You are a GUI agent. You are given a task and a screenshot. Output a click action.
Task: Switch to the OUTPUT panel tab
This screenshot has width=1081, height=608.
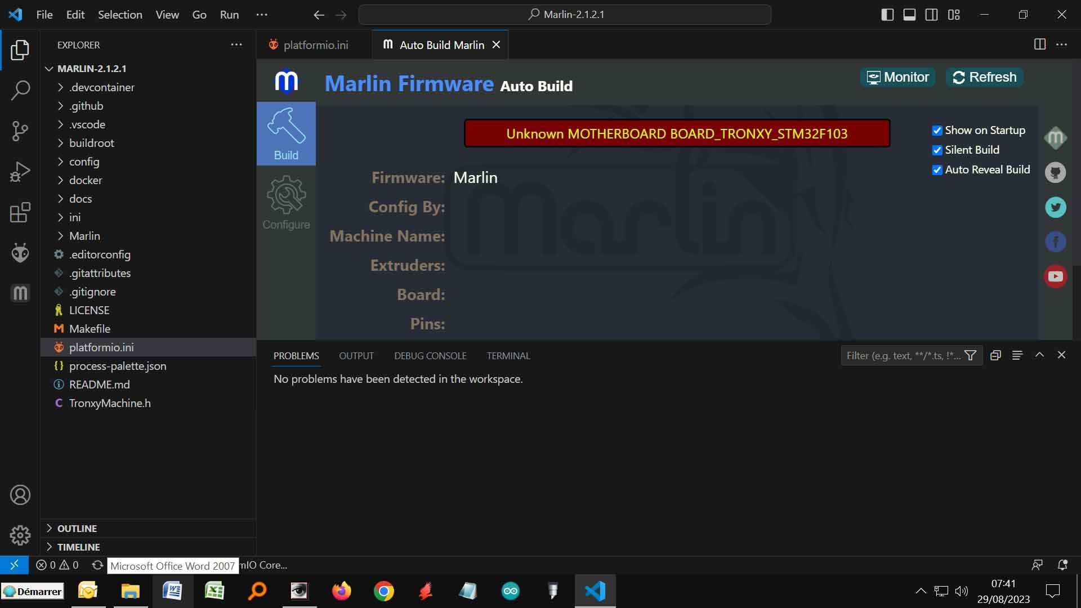click(356, 356)
